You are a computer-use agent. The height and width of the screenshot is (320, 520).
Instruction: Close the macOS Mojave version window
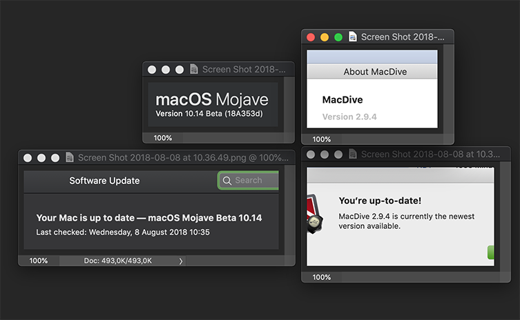pyautogui.click(x=152, y=70)
